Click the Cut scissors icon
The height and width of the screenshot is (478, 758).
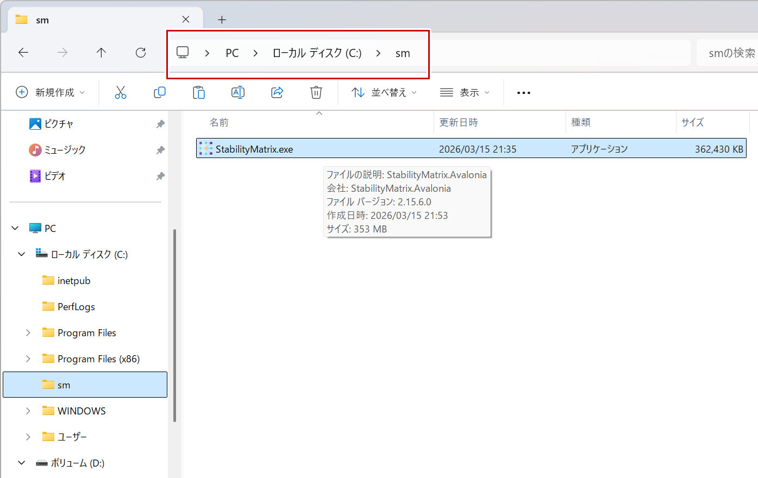coord(120,92)
